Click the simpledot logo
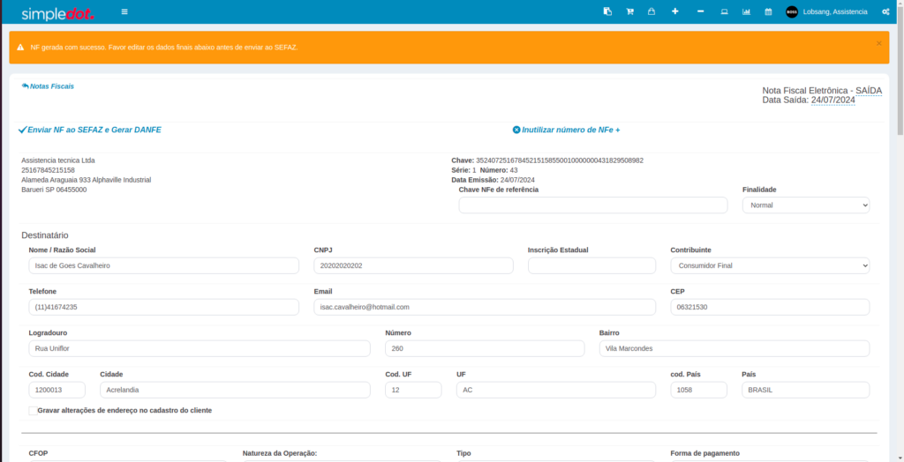Screen dimensions: 904x462 (x=57, y=12)
